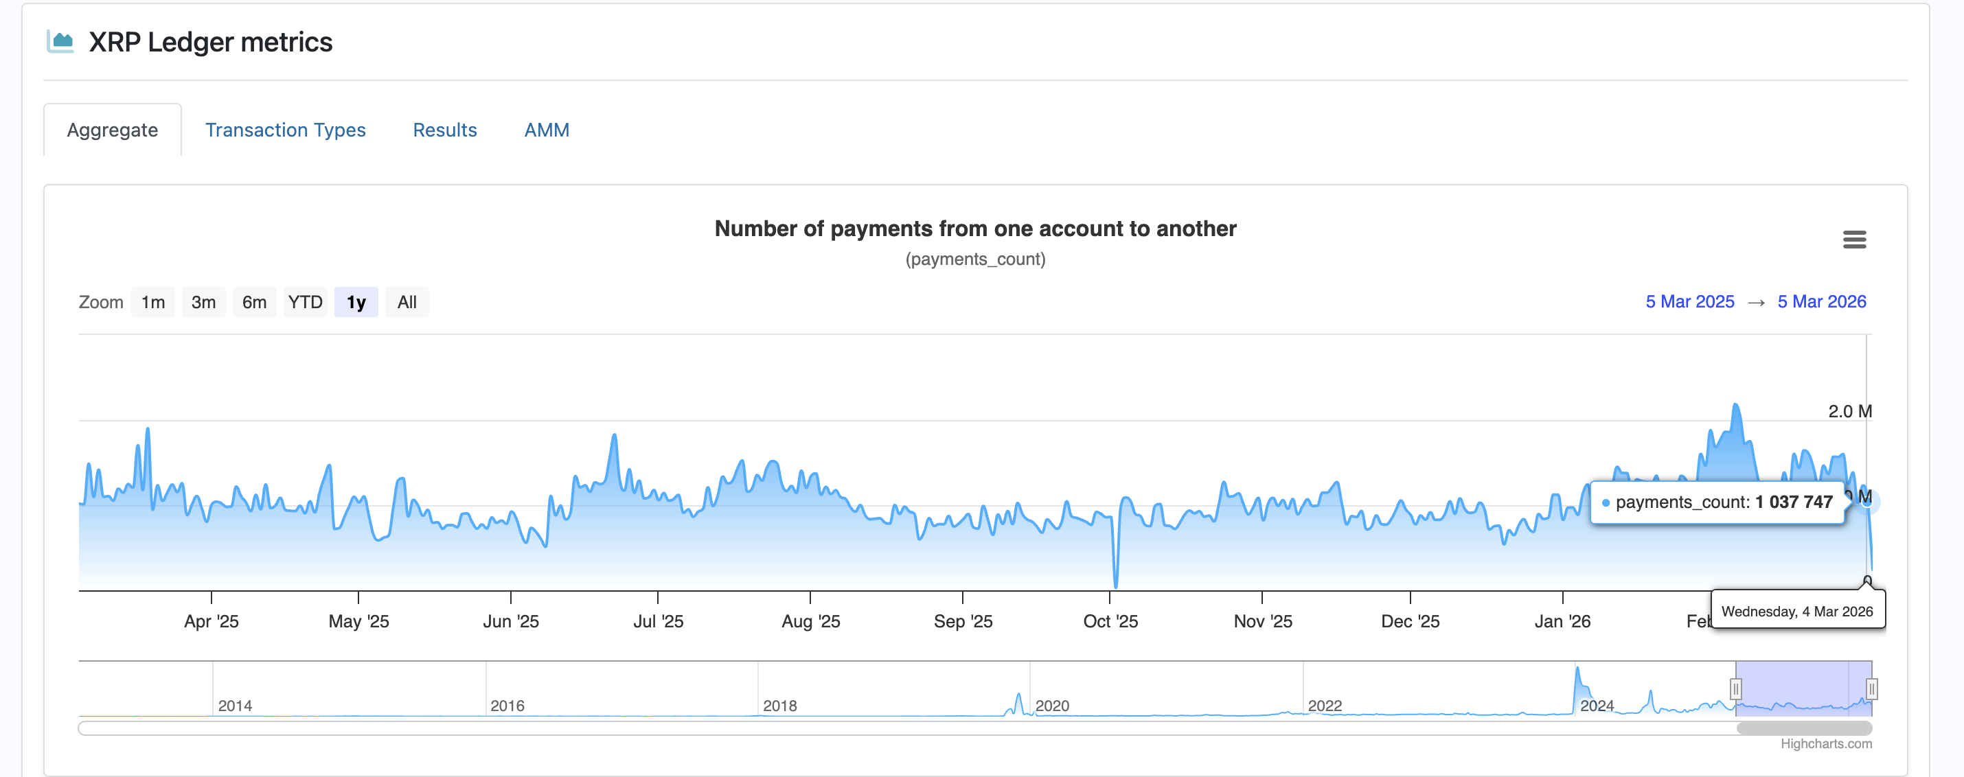Viewport: 1964px width, 777px height.
Task: Click the left navigator range handle
Action: coord(1735,689)
